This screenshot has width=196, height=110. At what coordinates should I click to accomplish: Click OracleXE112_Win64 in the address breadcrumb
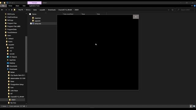65,10
